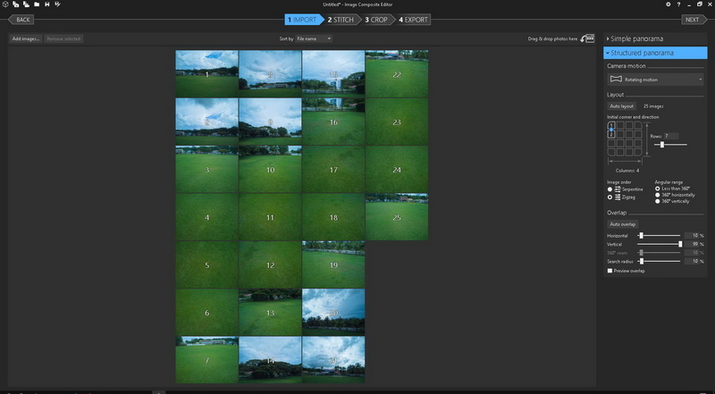
Task: Select image thumbnail number 20
Action: click(333, 313)
